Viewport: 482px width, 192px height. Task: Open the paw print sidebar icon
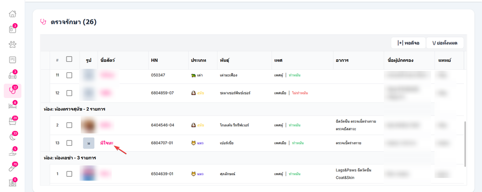click(12, 45)
